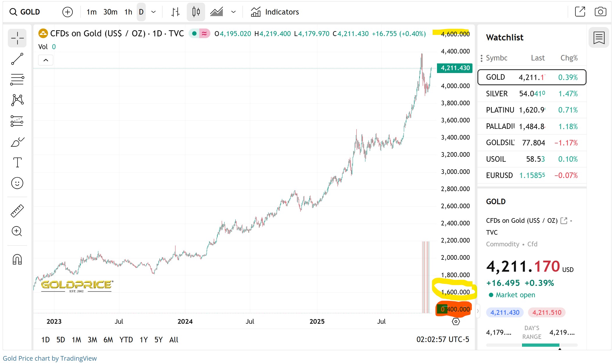Select the YTD range tab
The height and width of the screenshot is (363, 613).
[126, 340]
